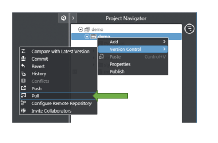Select the top-level demo solution item
Viewport: 218px width, 143px height.
97,30
